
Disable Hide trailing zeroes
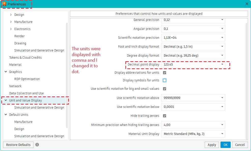(165, 116)
